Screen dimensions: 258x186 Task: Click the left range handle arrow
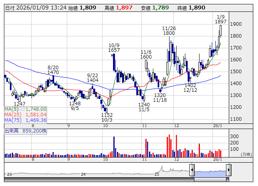[x=192, y=170]
